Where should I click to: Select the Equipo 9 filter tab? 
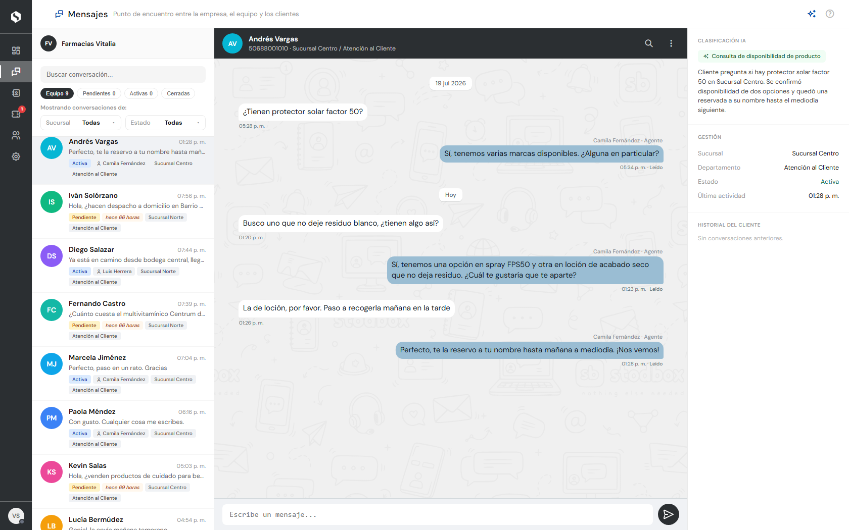tap(57, 93)
